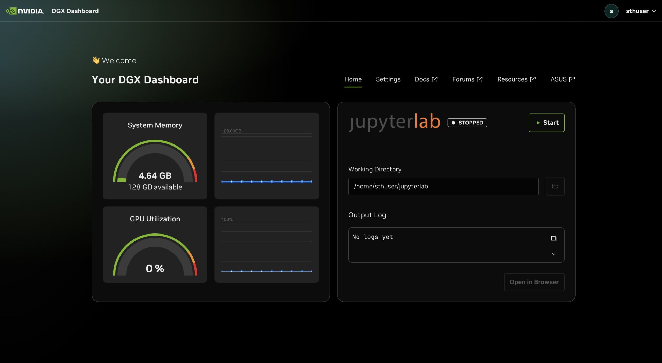Click the STOPPED status badge
The height and width of the screenshot is (363, 662).
click(x=467, y=123)
